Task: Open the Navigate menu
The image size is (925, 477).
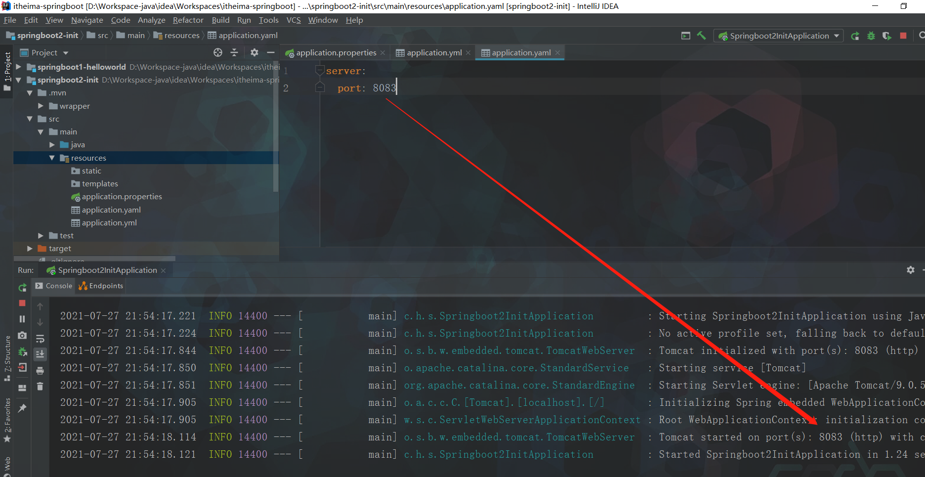Action: (x=87, y=20)
